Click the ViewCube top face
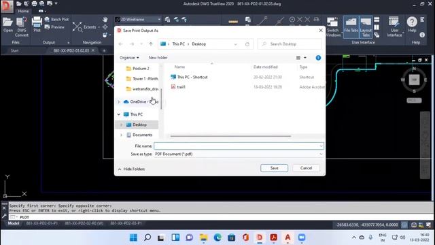 414,80
